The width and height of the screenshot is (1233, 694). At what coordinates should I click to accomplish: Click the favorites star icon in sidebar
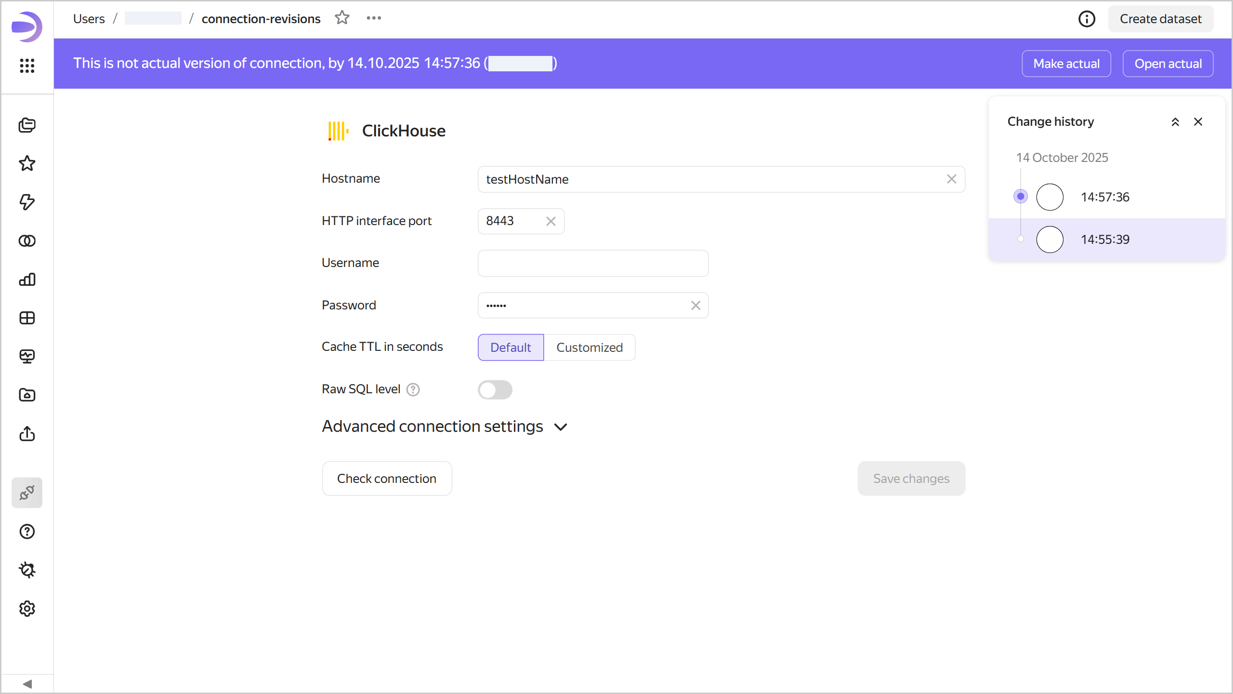coord(27,163)
